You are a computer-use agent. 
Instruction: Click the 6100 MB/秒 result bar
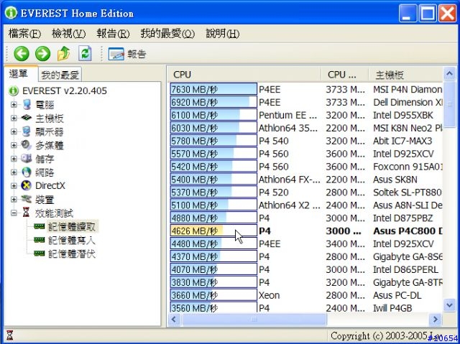[x=213, y=115]
